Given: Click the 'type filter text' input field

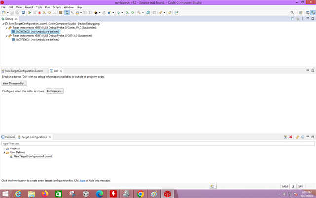Looking at the screenshot, I should pyautogui.click(x=158, y=143).
